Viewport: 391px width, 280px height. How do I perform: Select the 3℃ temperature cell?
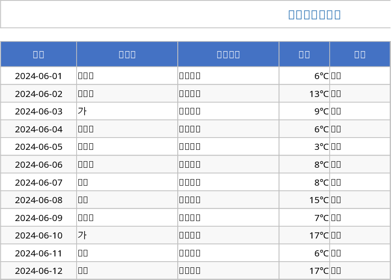pyautogui.click(x=304, y=147)
